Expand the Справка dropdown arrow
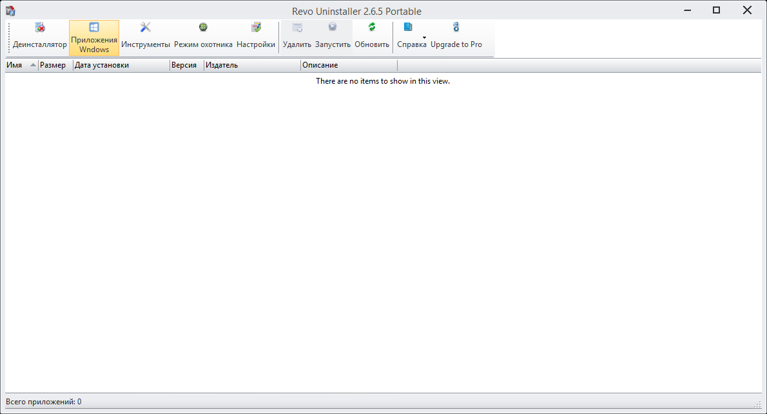This screenshot has height=414, width=767. (x=424, y=37)
